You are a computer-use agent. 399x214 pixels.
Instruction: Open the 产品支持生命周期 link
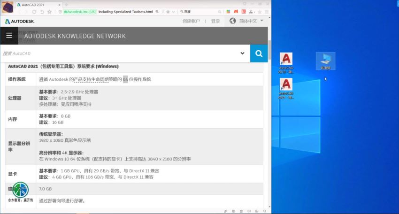tap(91, 79)
